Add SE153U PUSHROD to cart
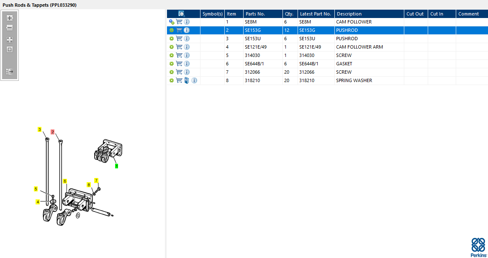 179,39
